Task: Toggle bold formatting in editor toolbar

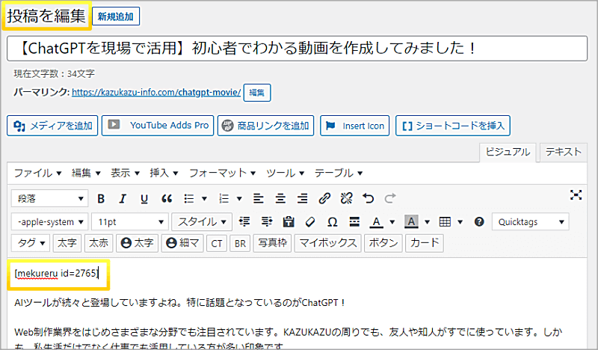Action: coord(101,198)
